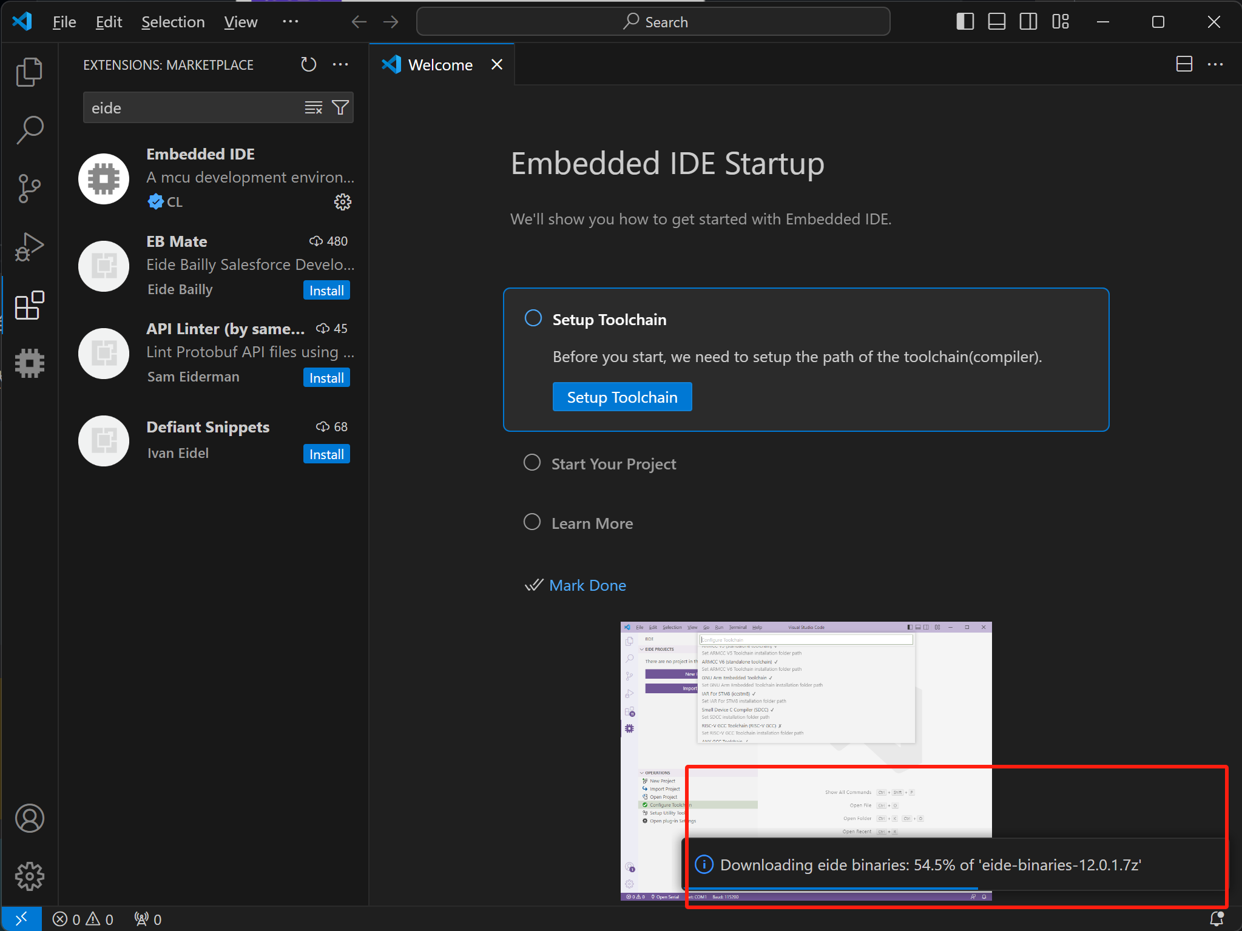Click the Sam Eiderman publisher name
The width and height of the screenshot is (1242, 931).
pyautogui.click(x=194, y=377)
